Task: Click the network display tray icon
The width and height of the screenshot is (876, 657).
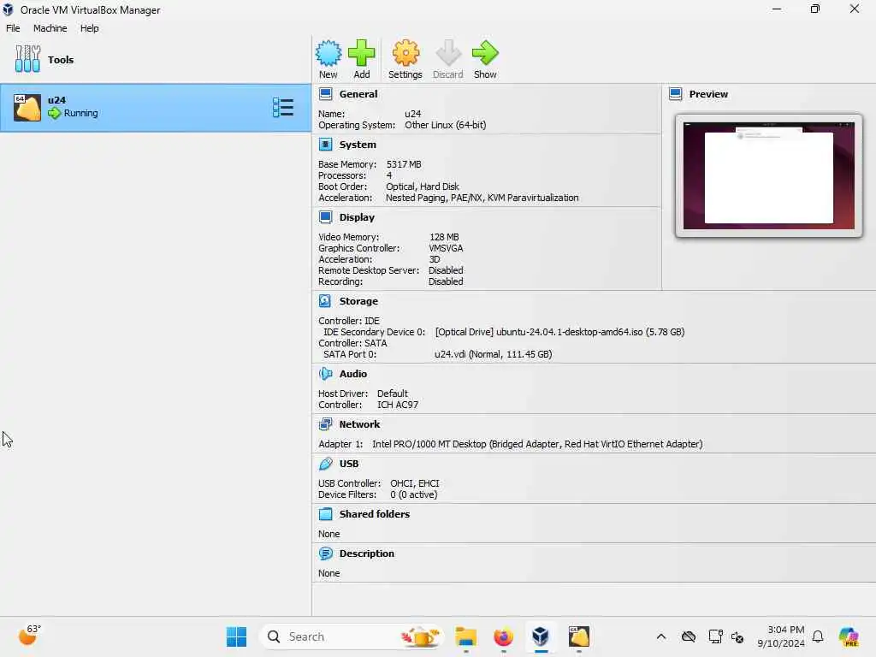Action: (715, 636)
